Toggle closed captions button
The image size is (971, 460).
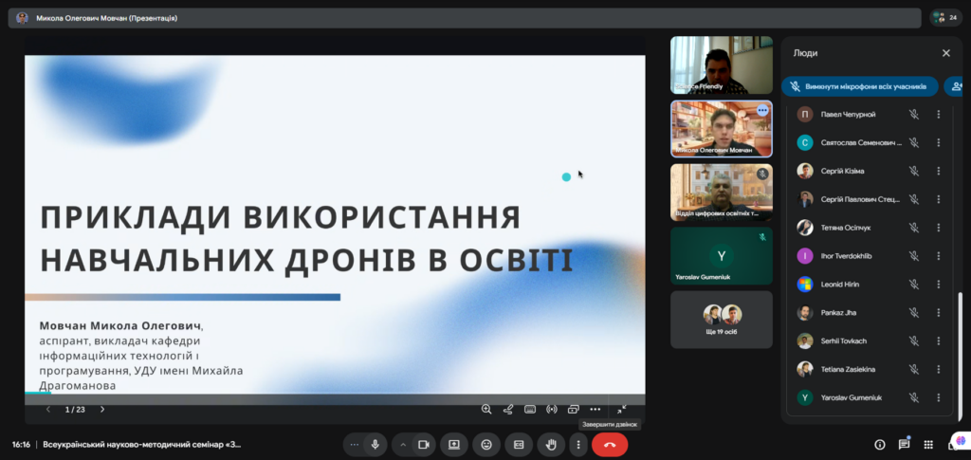tap(519, 445)
